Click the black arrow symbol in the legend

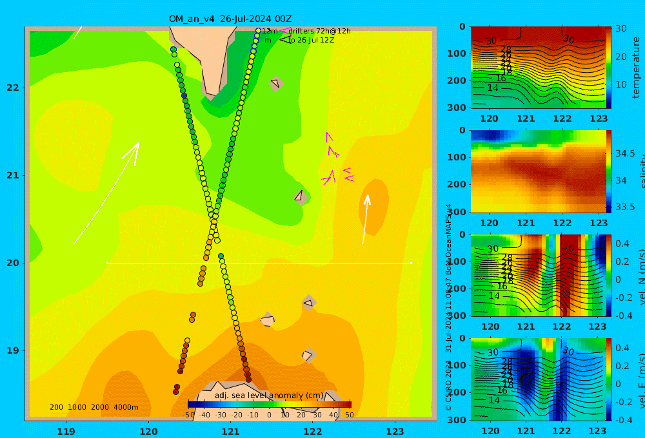click(284, 40)
